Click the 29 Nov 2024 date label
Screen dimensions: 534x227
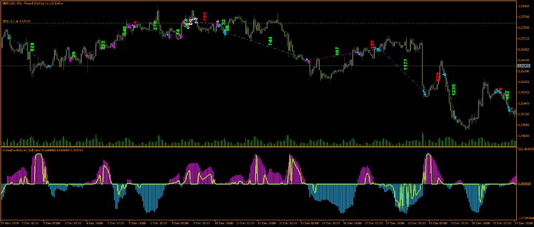click(x=8, y=224)
